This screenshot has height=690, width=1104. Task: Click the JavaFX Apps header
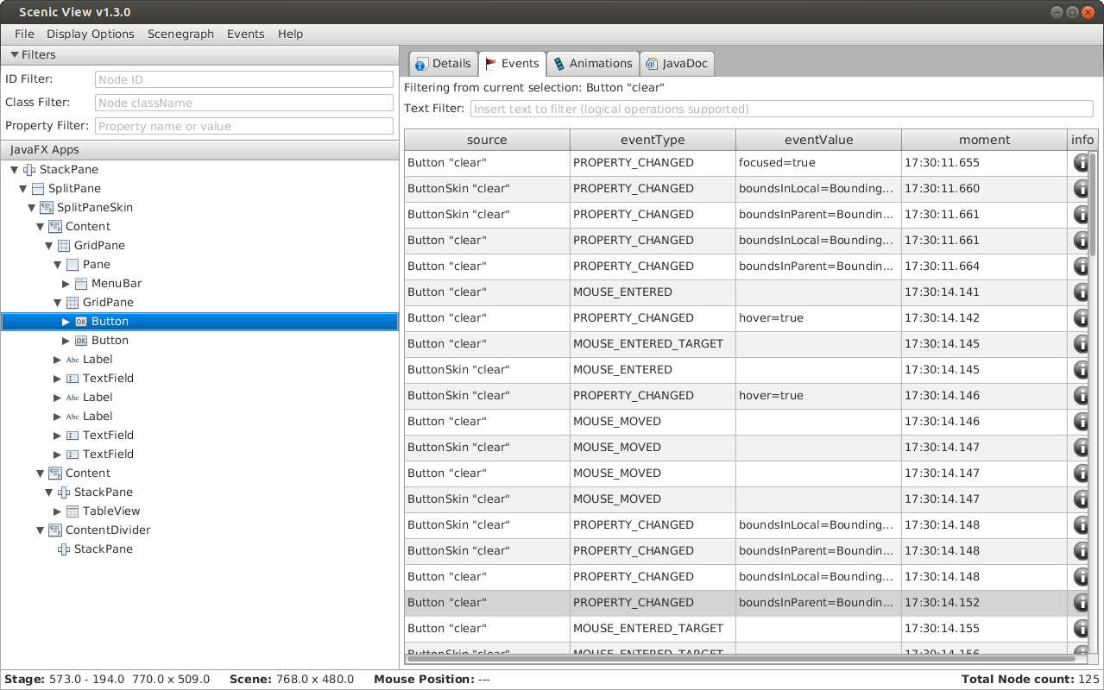[199, 150]
